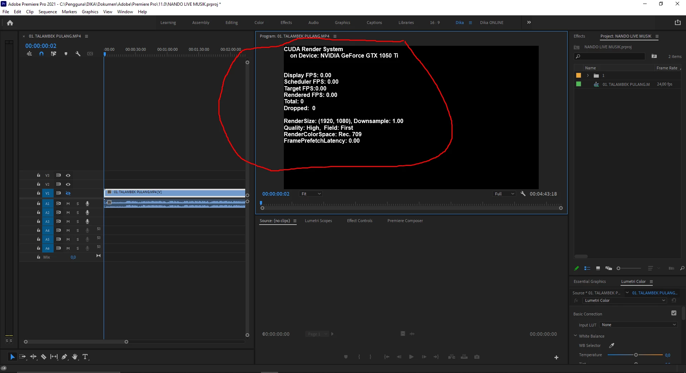The width and height of the screenshot is (686, 373).
Task: Switch project panel to List View
Action: [587, 268]
